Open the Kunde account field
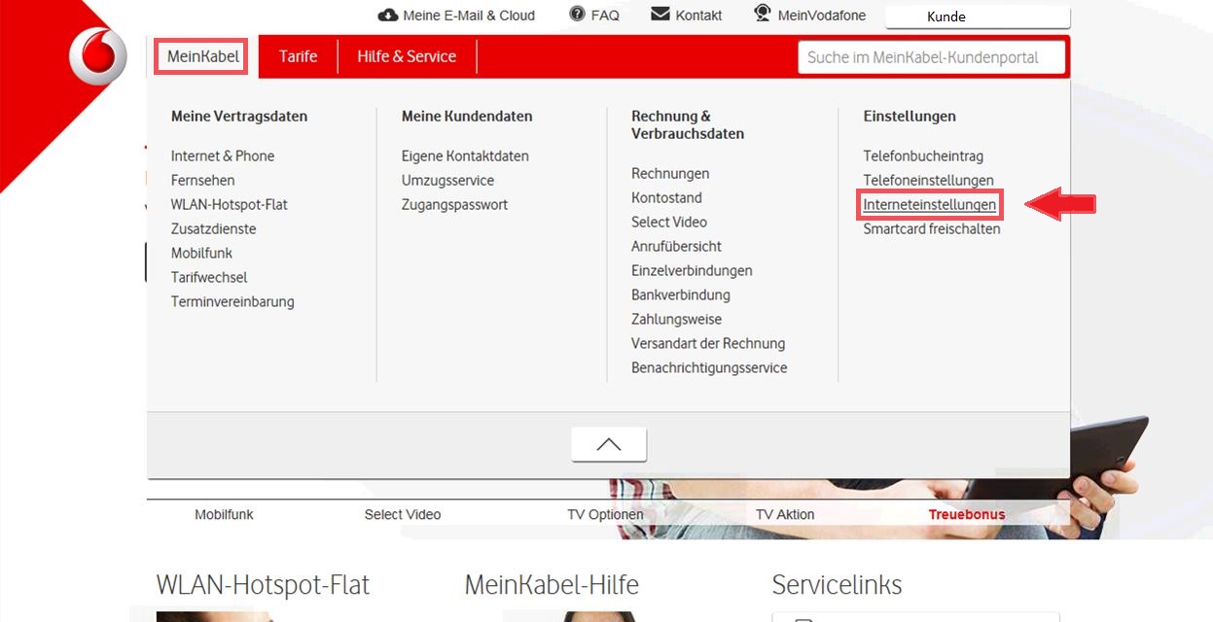1213x622 pixels. pos(978,17)
